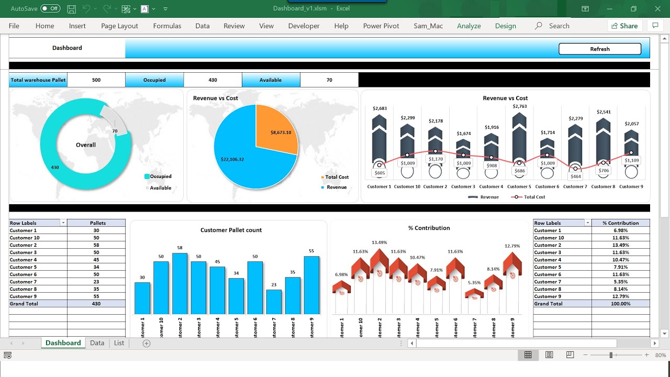Viewport: 670px width, 377px height.
Task: Open the Redo history dropdown arrow
Action: pos(116,9)
